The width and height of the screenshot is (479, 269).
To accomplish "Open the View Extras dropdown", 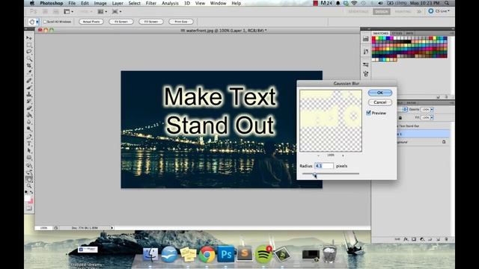I will (68, 12).
